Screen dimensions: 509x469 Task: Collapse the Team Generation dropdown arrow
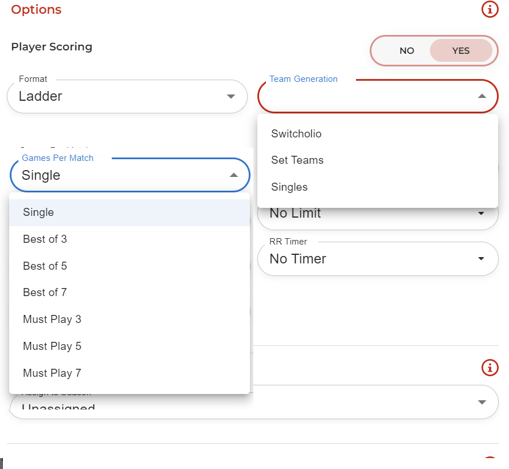coord(481,96)
